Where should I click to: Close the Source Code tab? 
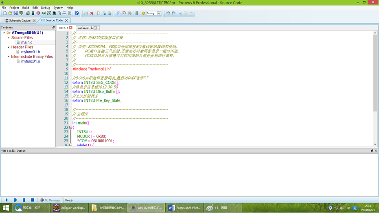click(66, 20)
